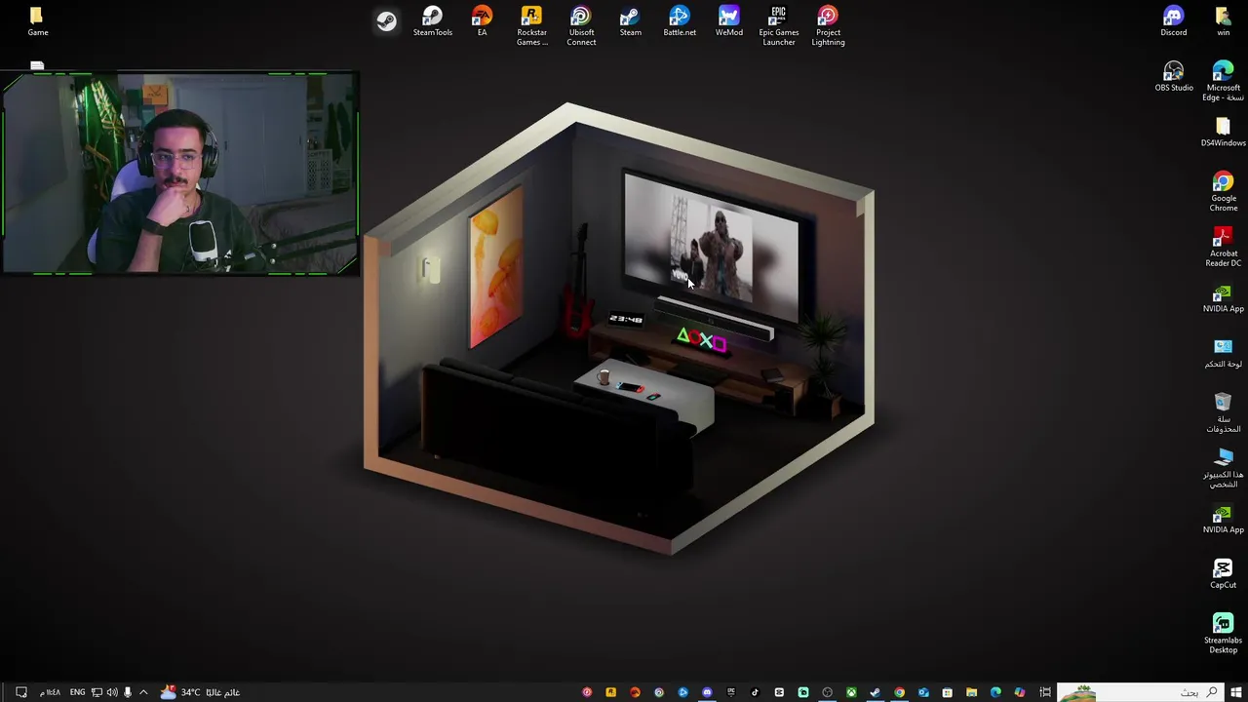
Task: Switch to Discord on the taskbar
Action: coord(707,692)
